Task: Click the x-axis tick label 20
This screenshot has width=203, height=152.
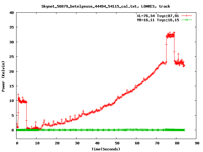Action: (x=57, y=143)
